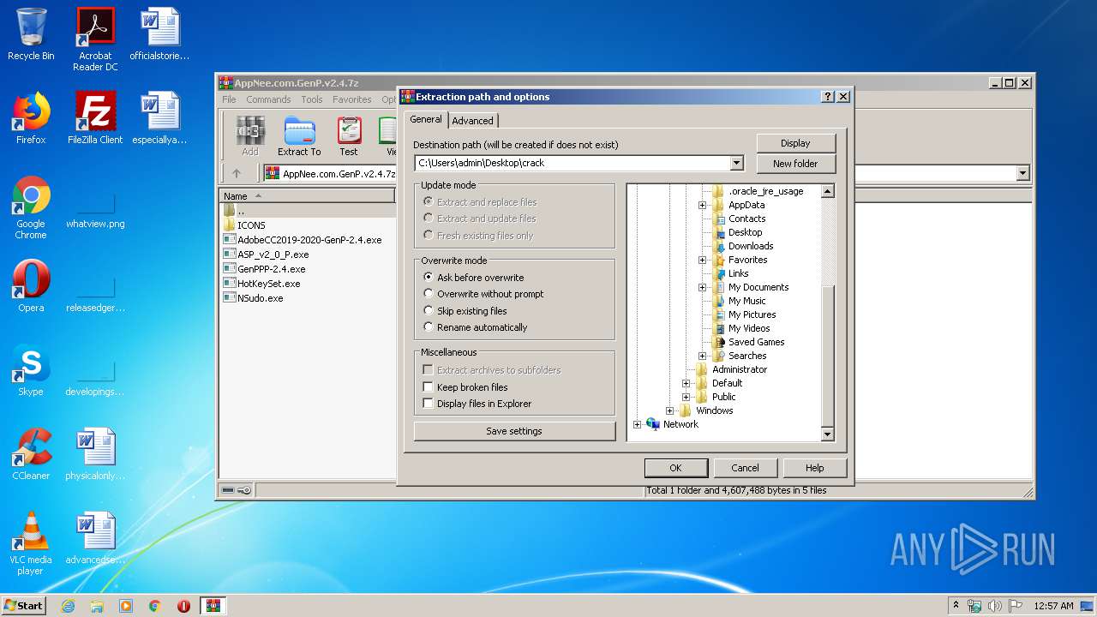
Task: Open the File menu in WinRAR
Action: 229,99
